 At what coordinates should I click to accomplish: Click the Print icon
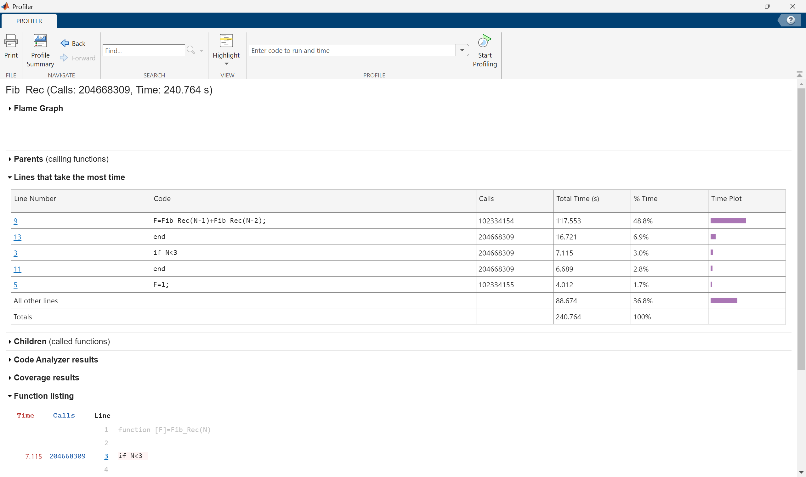click(x=11, y=41)
